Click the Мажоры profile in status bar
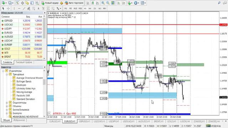The image size is (228, 128). tap(109, 126)
